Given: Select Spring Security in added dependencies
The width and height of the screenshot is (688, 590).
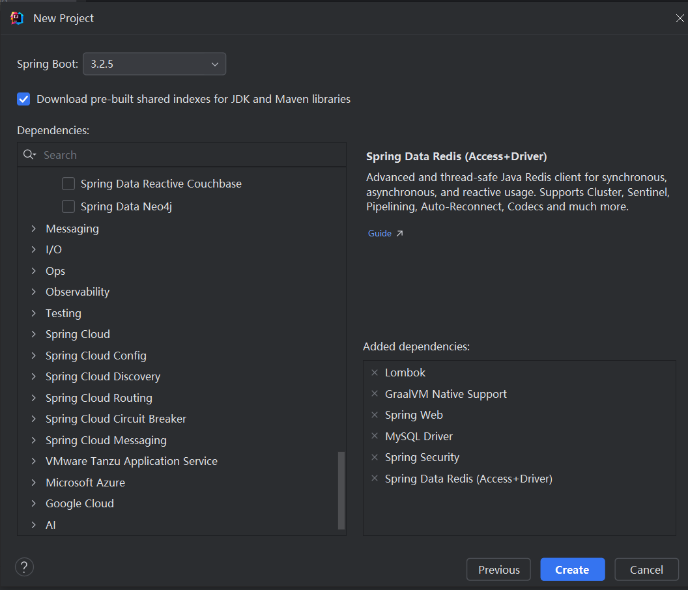Looking at the screenshot, I should click(x=422, y=457).
